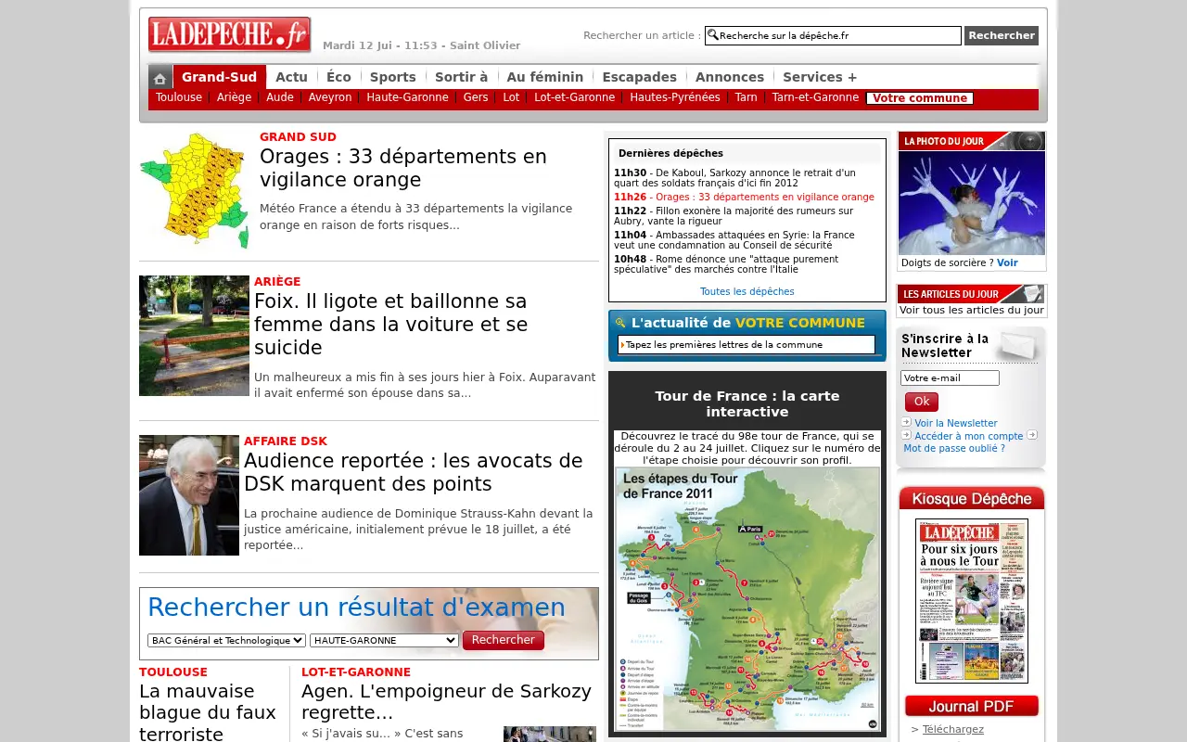
Task: Click the France weather vigilance map thumbnail
Action: pyautogui.click(x=195, y=191)
